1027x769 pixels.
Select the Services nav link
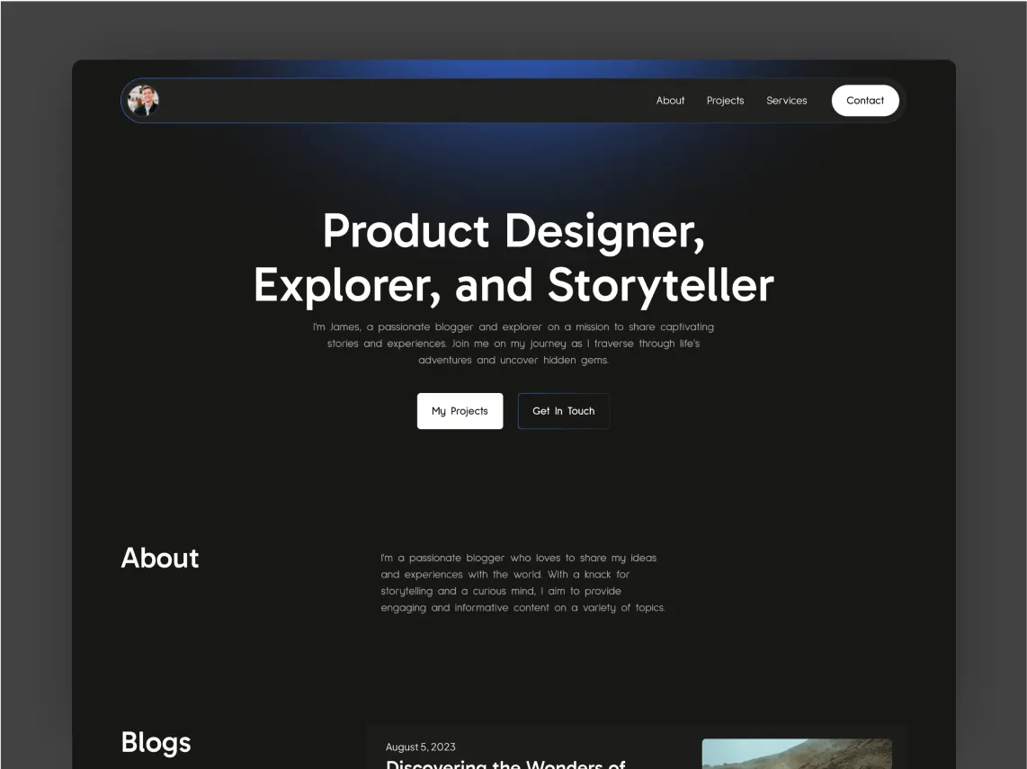click(x=787, y=100)
